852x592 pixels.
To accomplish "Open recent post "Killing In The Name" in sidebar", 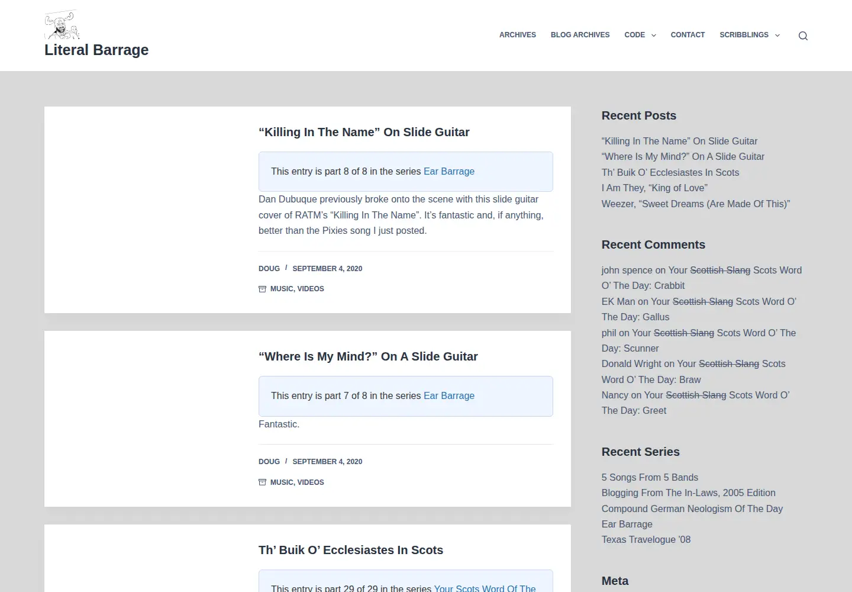I will pos(679,141).
